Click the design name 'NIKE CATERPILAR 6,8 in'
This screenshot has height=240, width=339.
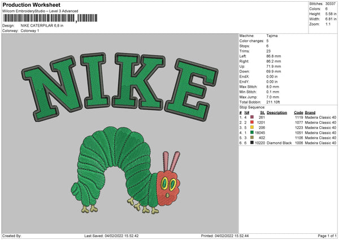click(42, 25)
